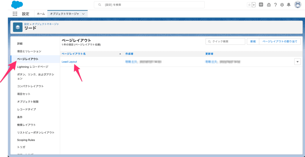Open 検索レイアウト in the sidebar

(x=26, y=125)
